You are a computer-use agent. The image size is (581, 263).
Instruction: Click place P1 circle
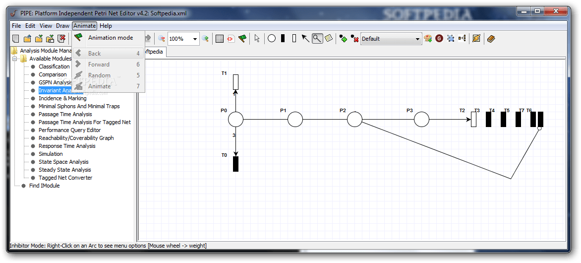coord(295,120)
